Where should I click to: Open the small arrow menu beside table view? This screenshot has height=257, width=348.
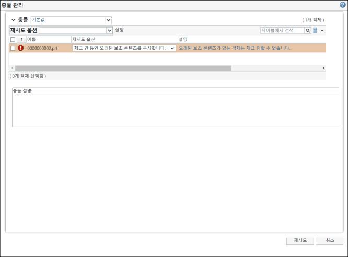322,31
